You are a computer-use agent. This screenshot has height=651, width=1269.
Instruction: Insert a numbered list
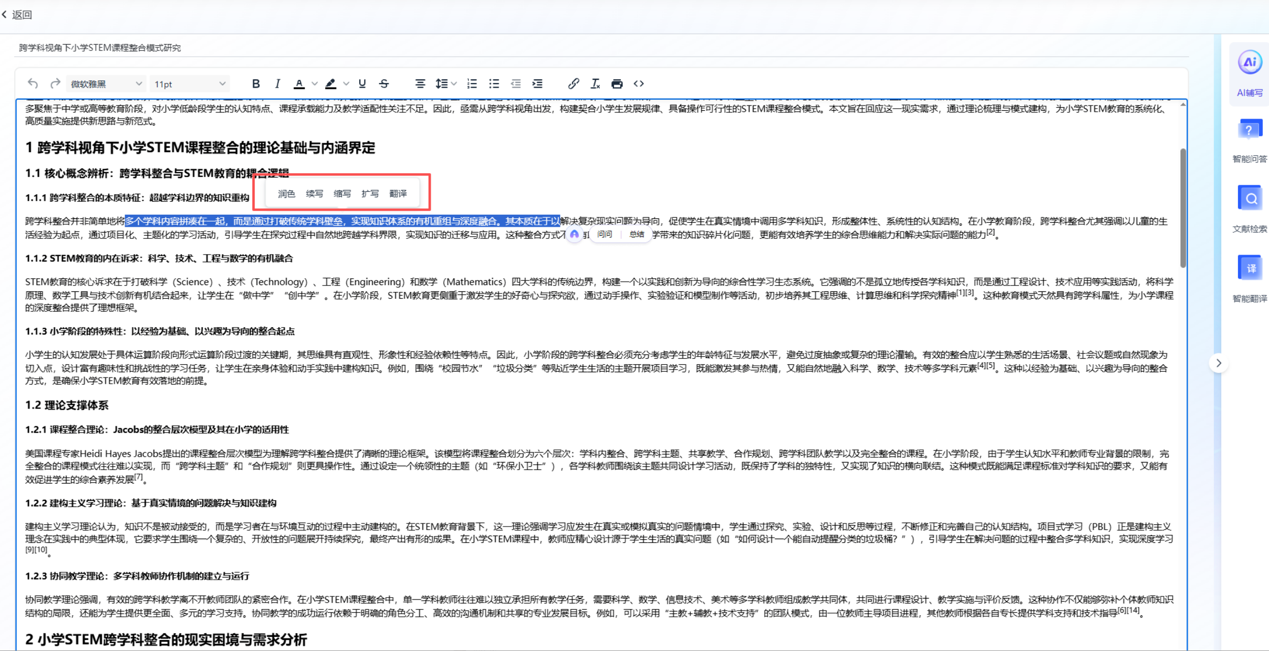(x=472, y=83)
